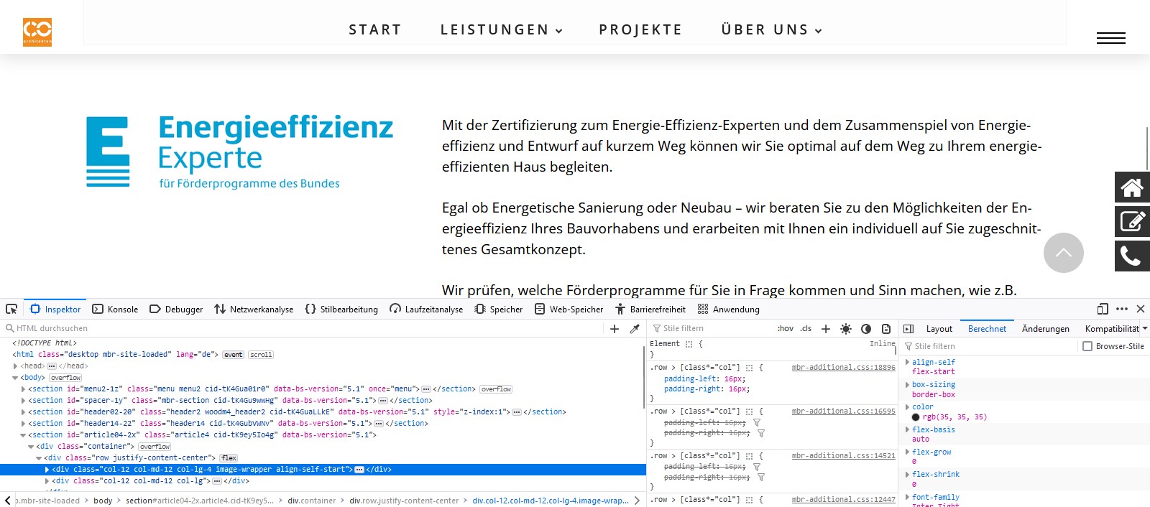The height and width of the screenshot is (507, 1150).
Task: Expand the computed flex-grow property
Action: click(907, 452)
